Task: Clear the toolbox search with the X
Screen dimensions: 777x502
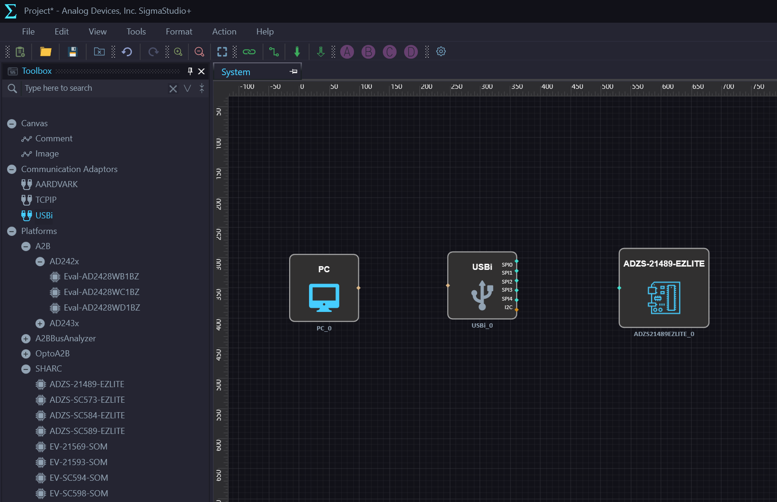Action: point(173,88)
